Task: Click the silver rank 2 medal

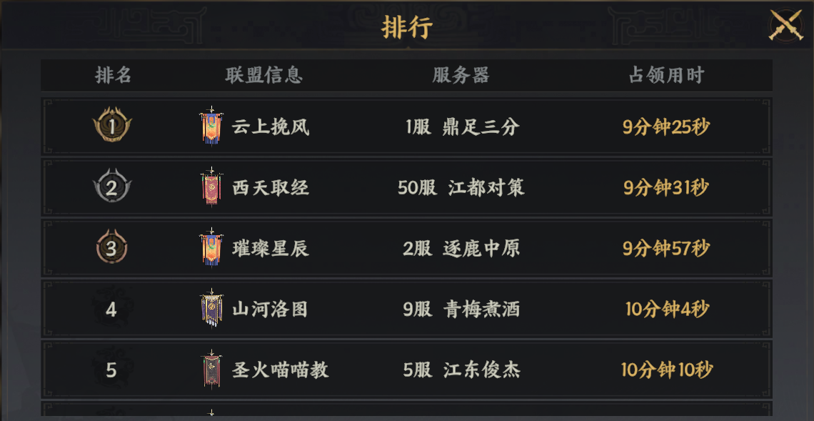Action: [x=111, y=188]
